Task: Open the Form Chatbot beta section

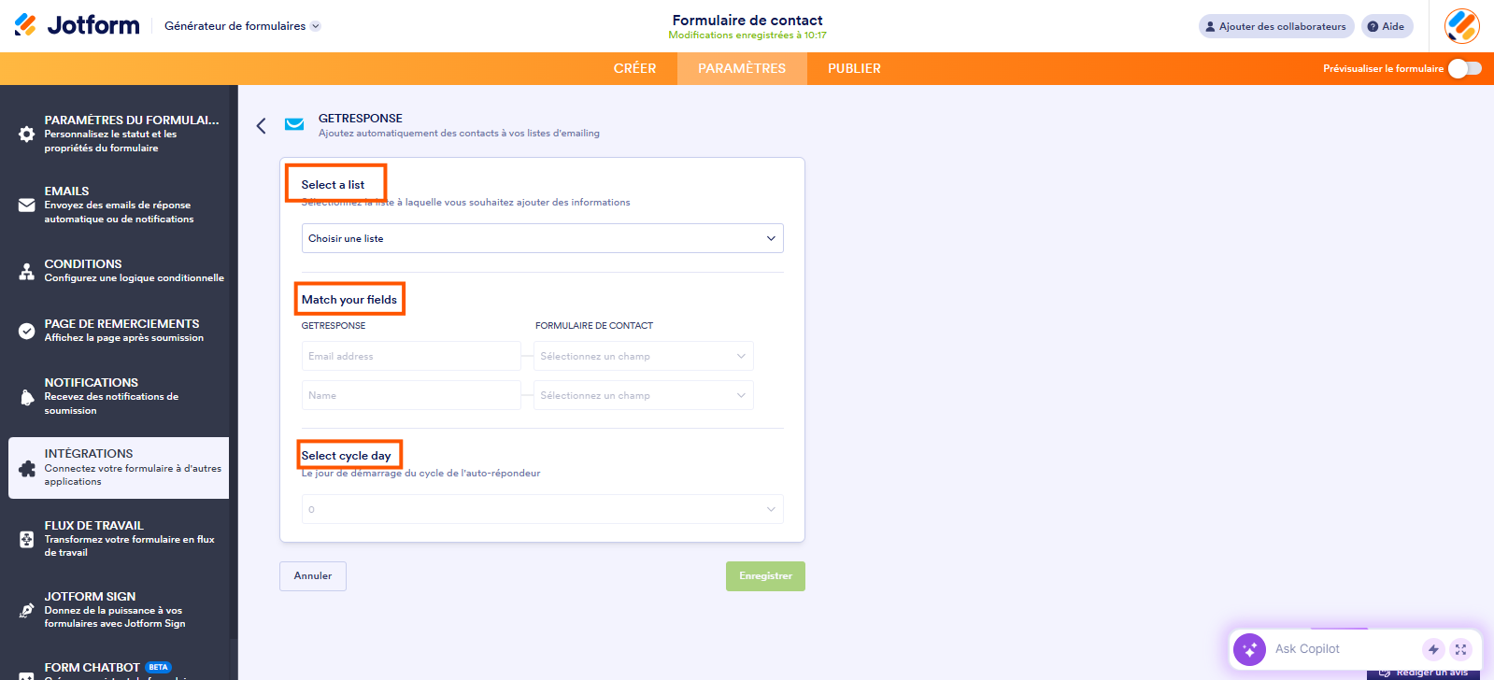Action: point(119,669)
